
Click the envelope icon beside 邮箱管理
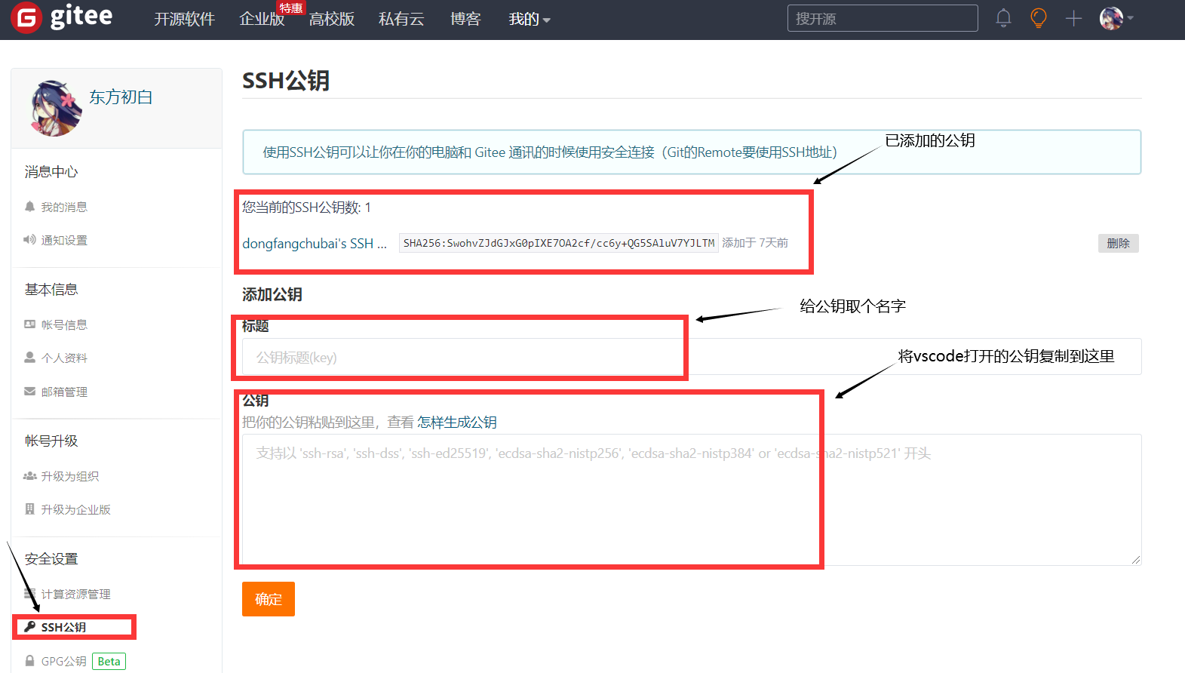pos(29,392)
